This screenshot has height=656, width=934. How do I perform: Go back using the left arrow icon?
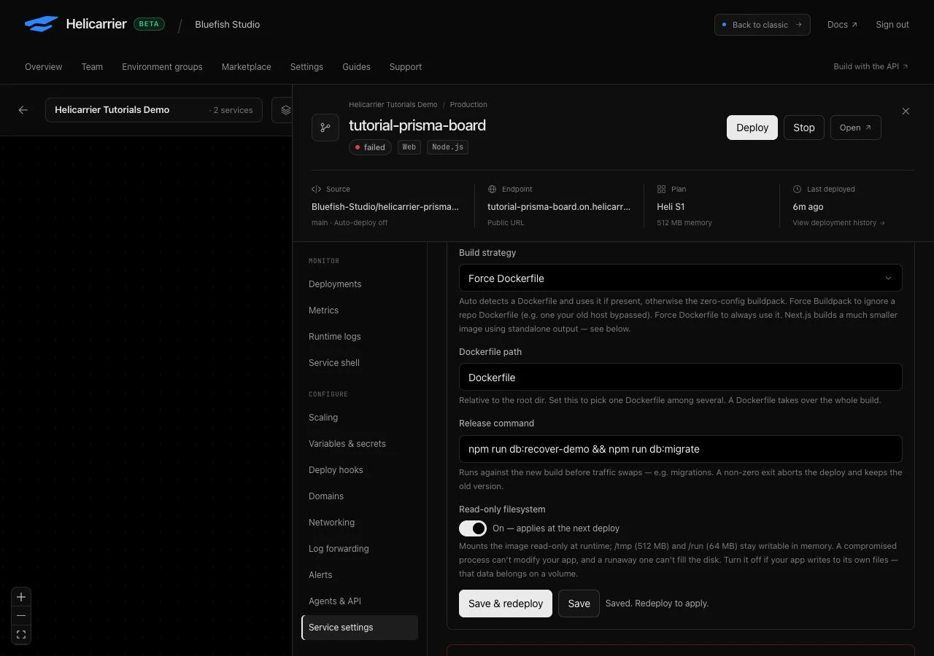(x=23, y=110)
